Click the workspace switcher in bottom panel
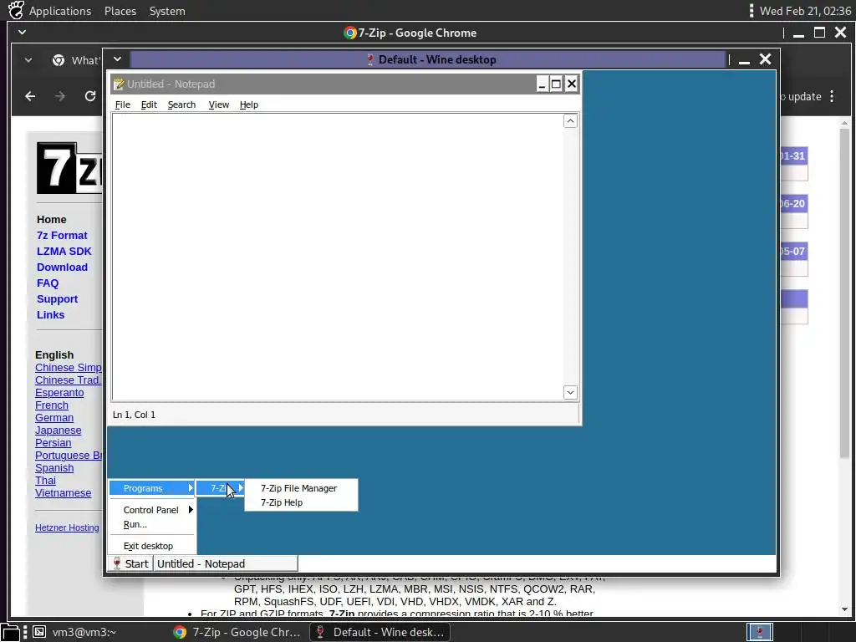 coord(759,632)
